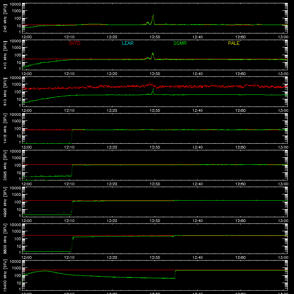Screen dimensions: 294x294
Task: Click the noisy red trace in 610 MHz plot
Action: tap(155, 86)
